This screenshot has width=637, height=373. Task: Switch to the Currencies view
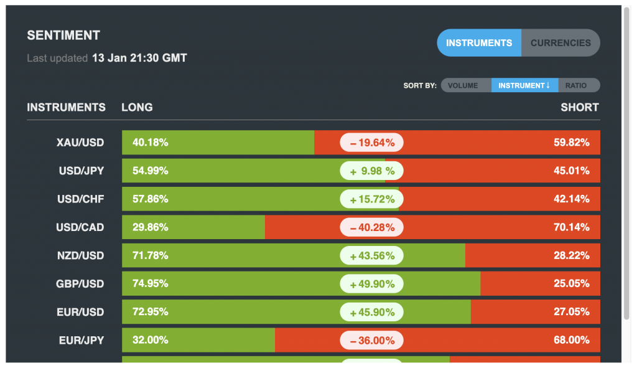click(560, 43)
